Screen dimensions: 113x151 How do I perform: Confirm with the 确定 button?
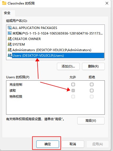click(48, 144)
